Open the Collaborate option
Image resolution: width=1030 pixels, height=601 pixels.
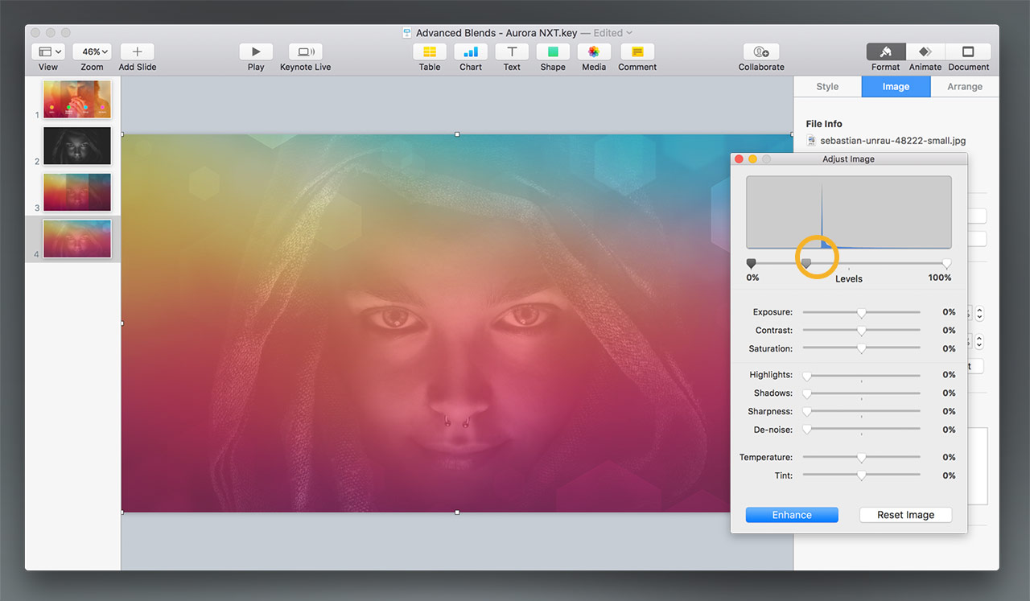761,51
